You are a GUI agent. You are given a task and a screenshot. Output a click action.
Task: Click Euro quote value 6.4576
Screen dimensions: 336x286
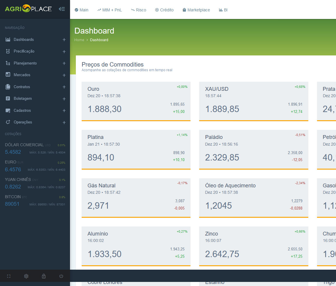coord(13,169)
